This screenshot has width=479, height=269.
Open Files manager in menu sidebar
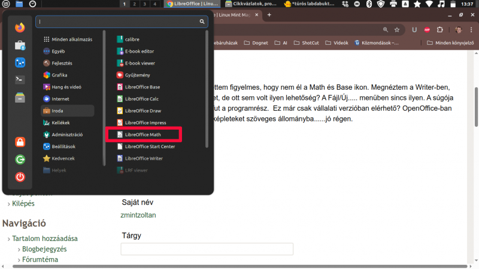click(20, 97)
